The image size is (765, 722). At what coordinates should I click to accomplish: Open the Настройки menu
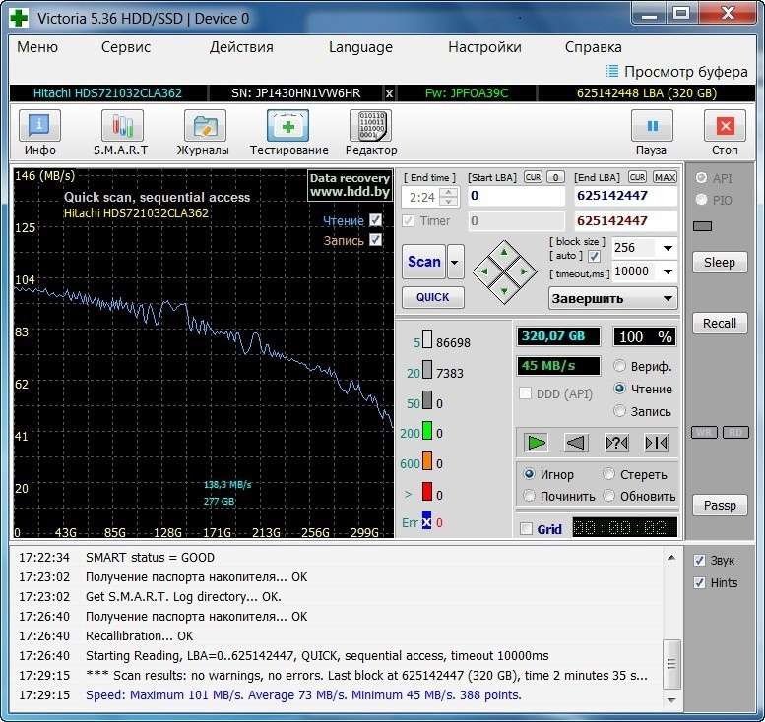484,47
